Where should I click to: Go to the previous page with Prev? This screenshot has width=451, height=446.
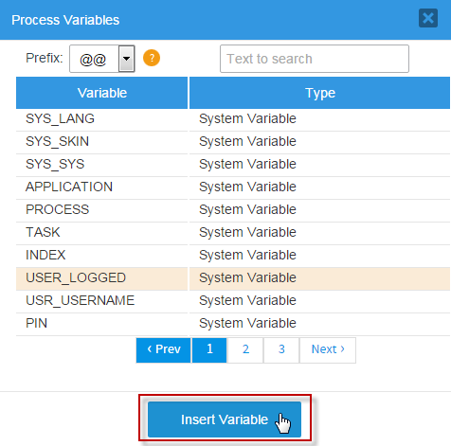tap(164, 350)
